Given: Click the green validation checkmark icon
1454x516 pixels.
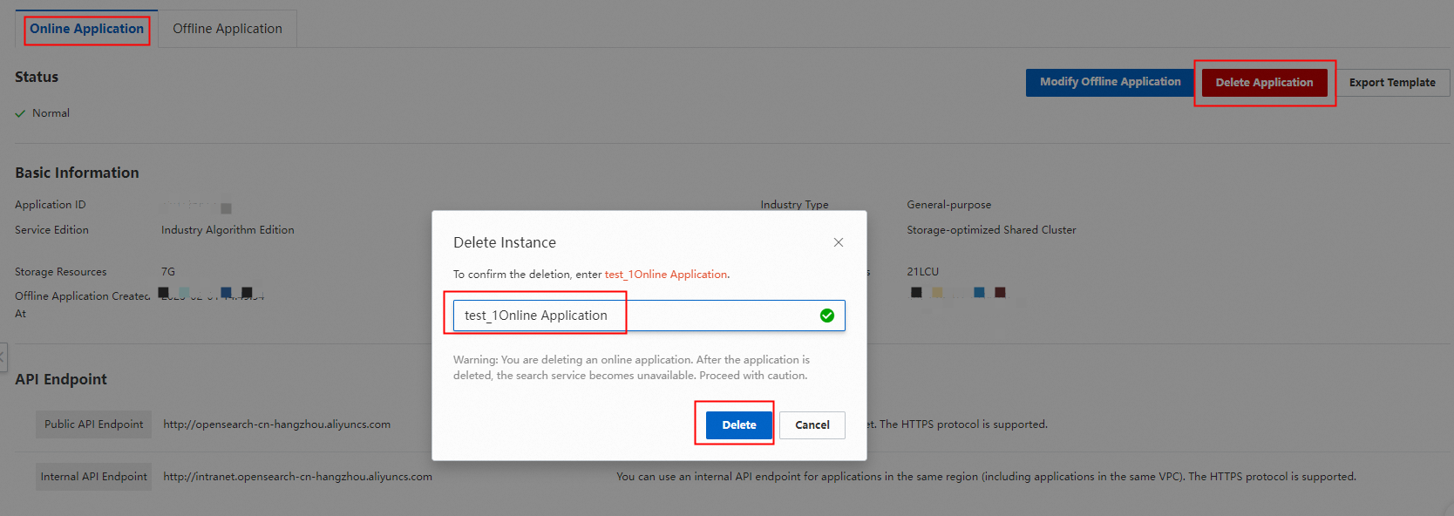Looking at the screenshot, I should (827, 316).
